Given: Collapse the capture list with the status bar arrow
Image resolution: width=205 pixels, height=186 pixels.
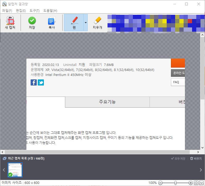Looking at the screenshot, I should pos(202,183).
